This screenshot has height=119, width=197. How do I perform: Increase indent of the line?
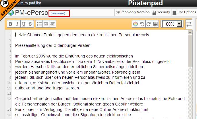tap(46, 24)
